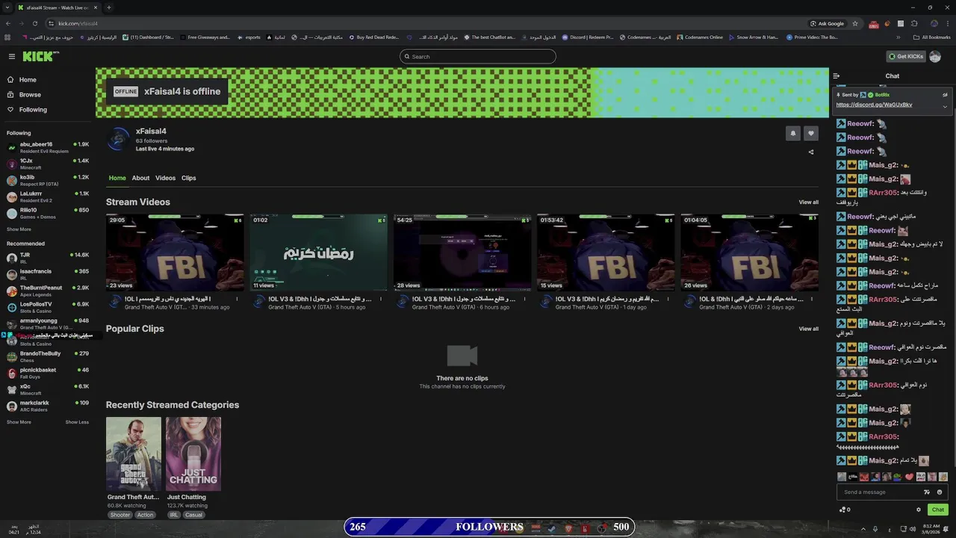Screen dimensions: 956x538
Task: Open the Just Chatting category card
Action: pyautogui.click(x=193, y=454)
